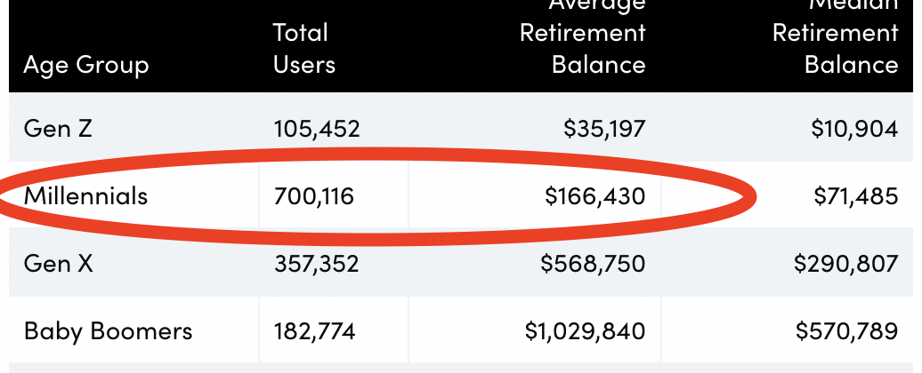922x373 pixels.
Task: Click the Age Group column header
Action: coord(86,65)
